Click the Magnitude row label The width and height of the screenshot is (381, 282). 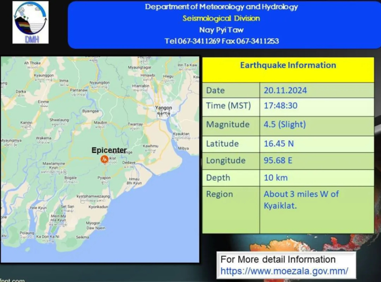coord(228,125)
